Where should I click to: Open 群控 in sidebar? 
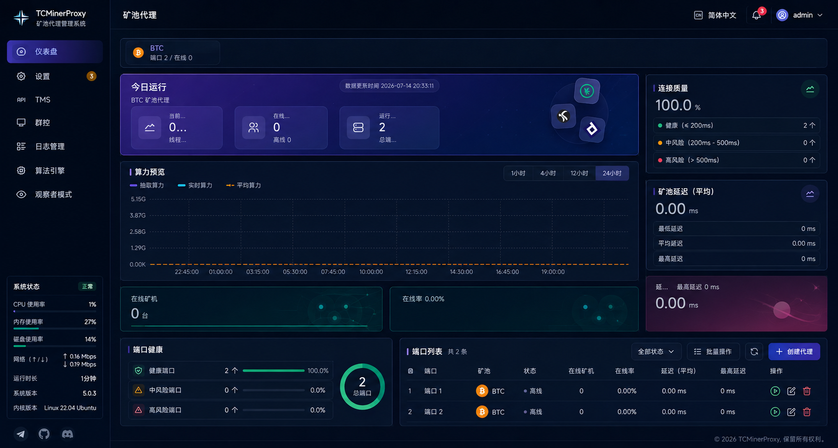coord(55,123)
